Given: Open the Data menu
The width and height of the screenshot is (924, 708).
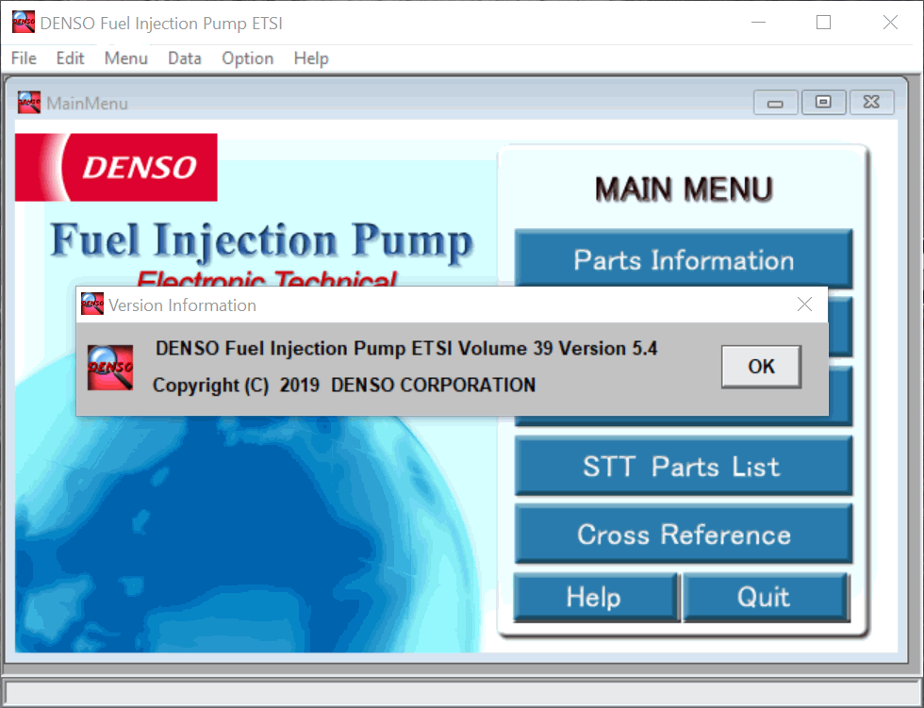Looking at the screenshot, I should 184,58.
